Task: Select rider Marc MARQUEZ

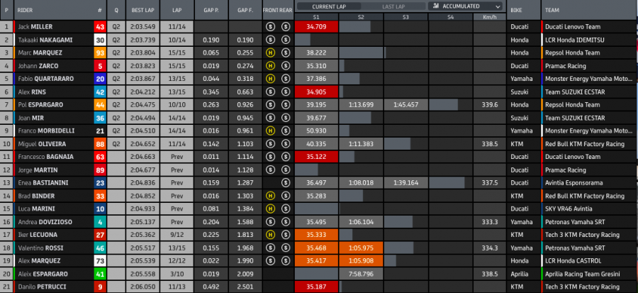Action: coord(39,53)
